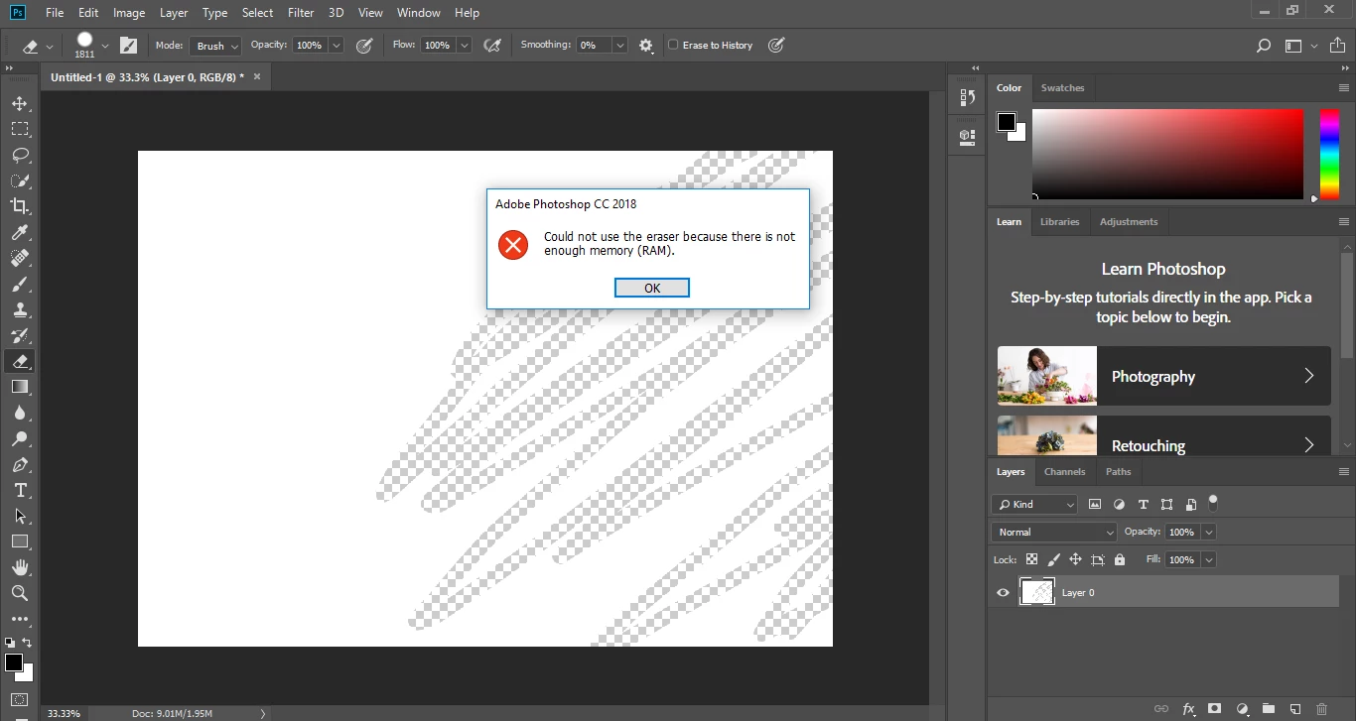
Task: Open the Opacity dropdown arrow in options bar
Action: click(336, 46)
